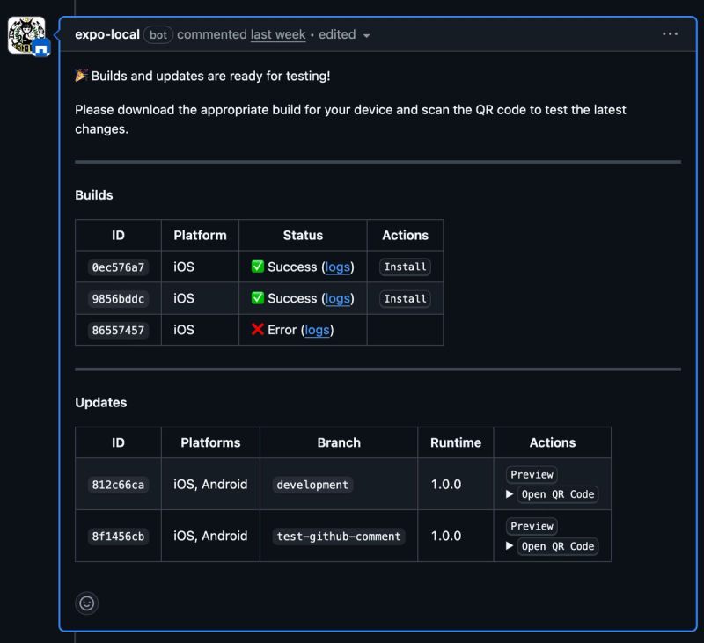704x643 pixels.
Task: Click the green check icon for 0ec576a7
Action: click(x=258, y=267)
